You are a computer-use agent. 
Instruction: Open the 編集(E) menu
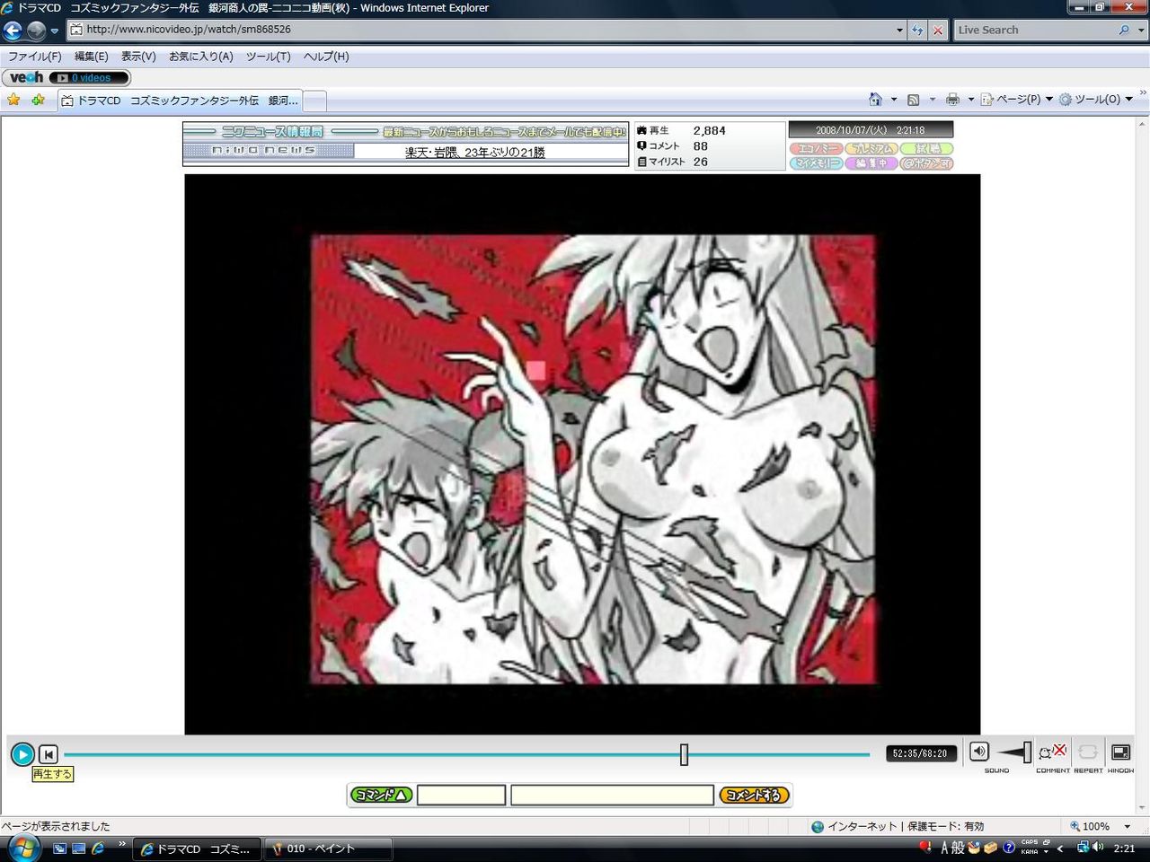91,57
